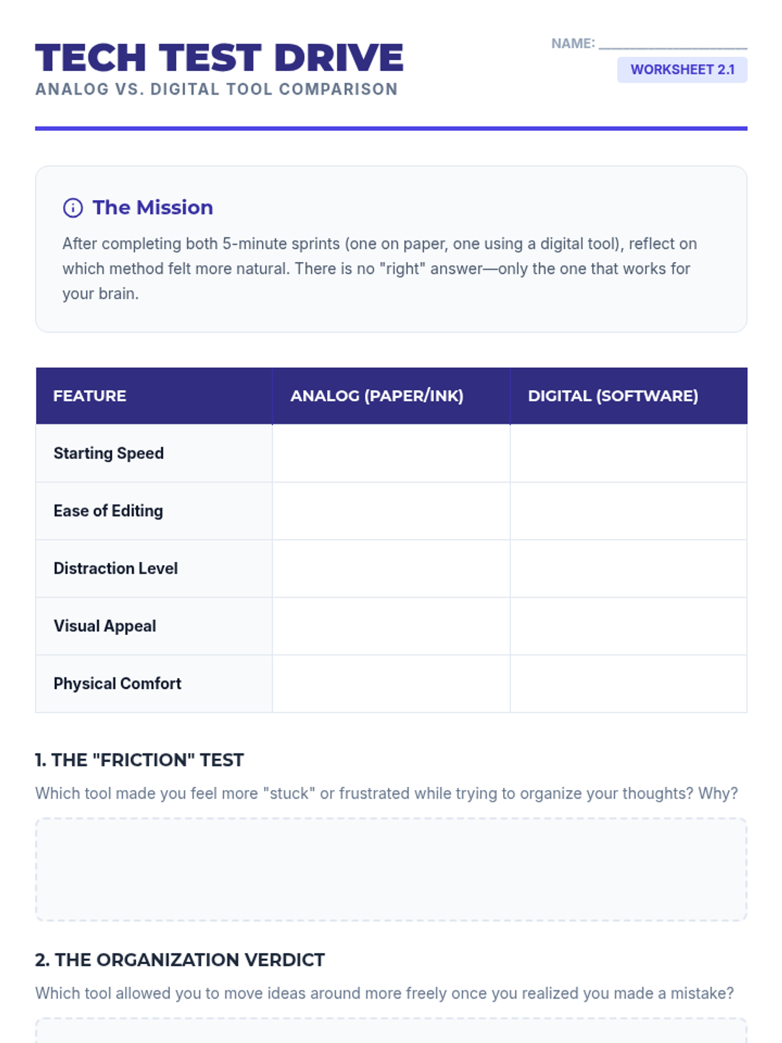Click the Digital cell for Distraction Level

pyautogui.click(x=628, y=568)
